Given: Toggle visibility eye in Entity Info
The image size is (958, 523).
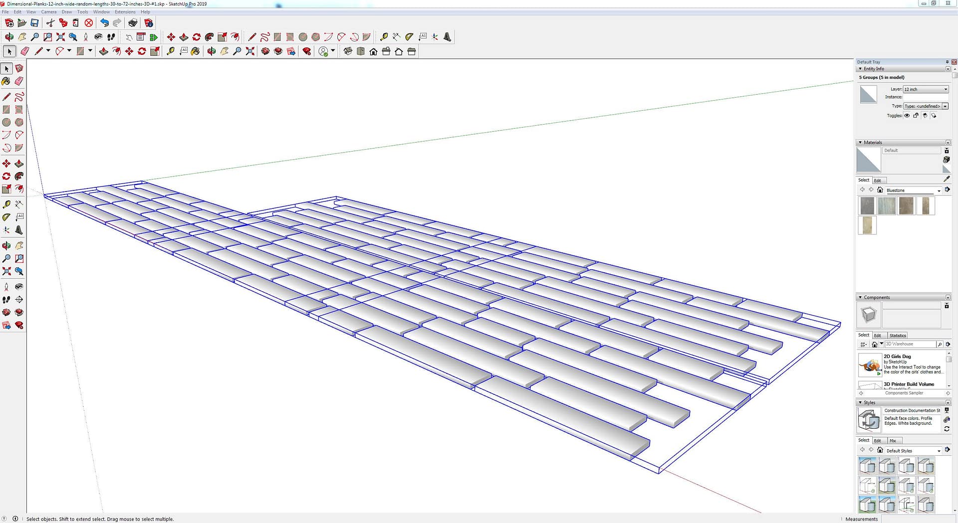Looking at the screenshot, I should 907,116.
